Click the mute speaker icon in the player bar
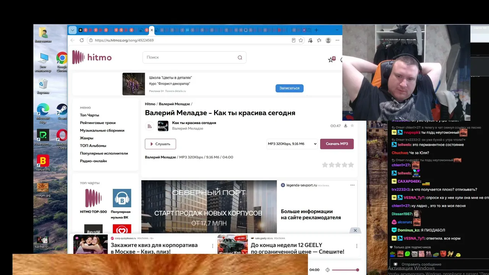This screenshot has height=275, width=489. pyautogui.click(x=327, y=270)
